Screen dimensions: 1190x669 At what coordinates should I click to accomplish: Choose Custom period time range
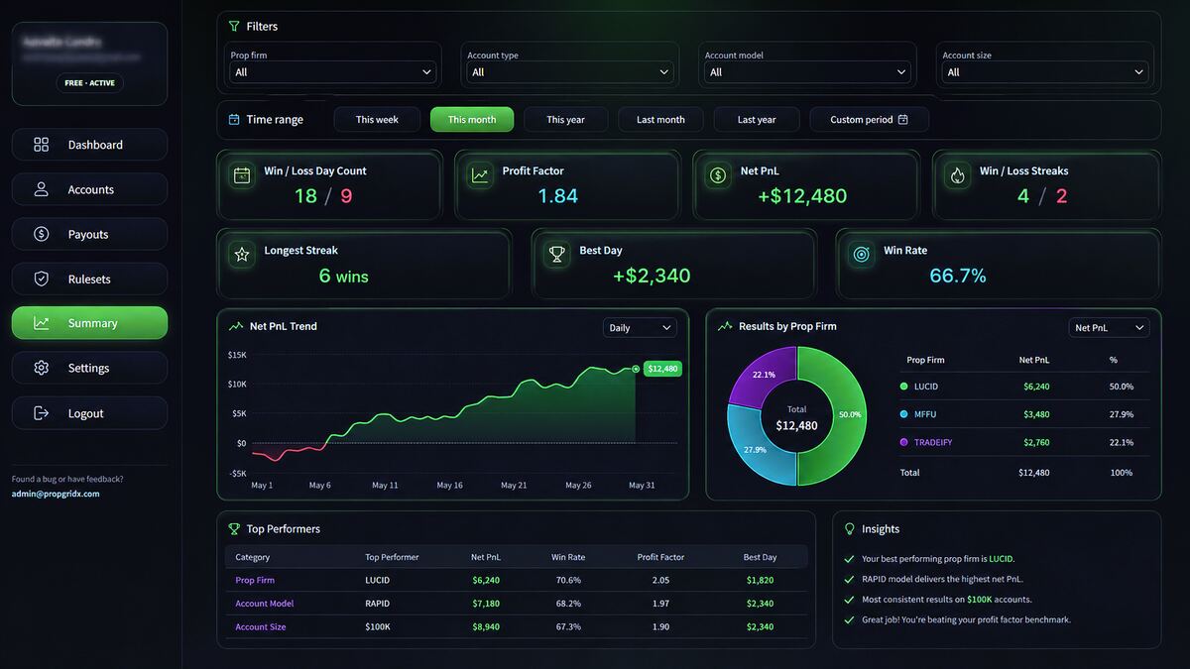869,119
